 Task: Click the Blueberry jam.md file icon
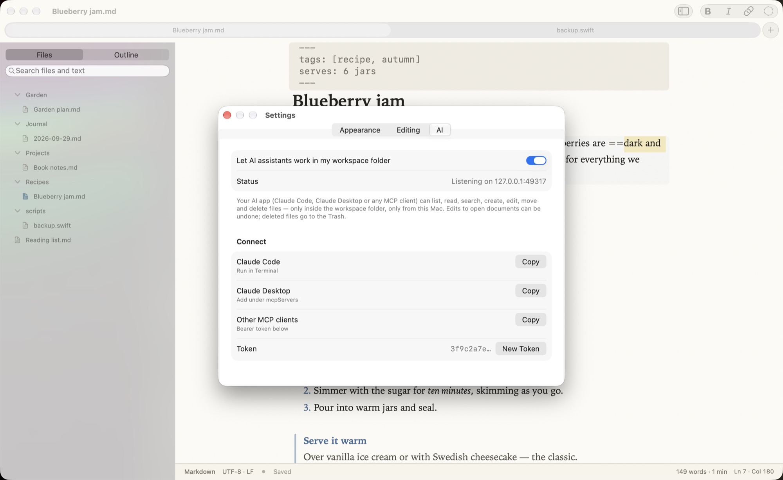[x=25, y=196]
